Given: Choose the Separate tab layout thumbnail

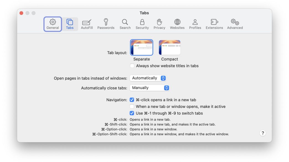Looking at the screenshot, I should [x=141, y=48].
